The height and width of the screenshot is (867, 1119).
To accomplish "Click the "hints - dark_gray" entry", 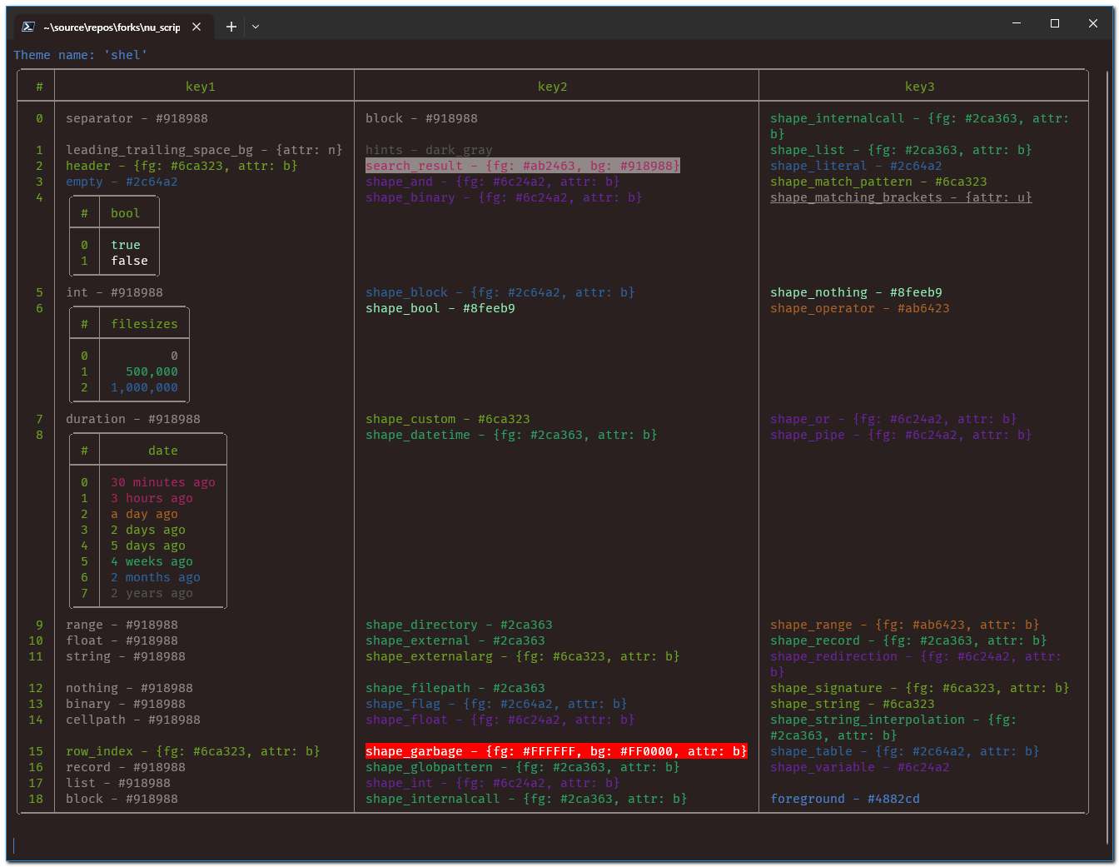I will [430, 150].
